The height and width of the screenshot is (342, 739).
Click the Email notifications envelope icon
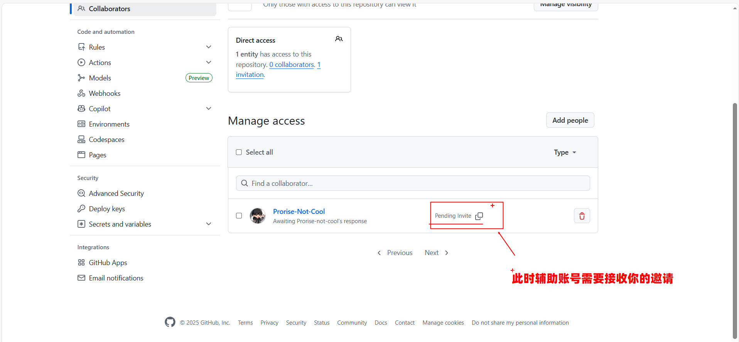coord(81,278)
